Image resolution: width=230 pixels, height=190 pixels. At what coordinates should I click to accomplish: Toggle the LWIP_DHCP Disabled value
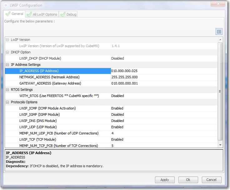[164, 58]
